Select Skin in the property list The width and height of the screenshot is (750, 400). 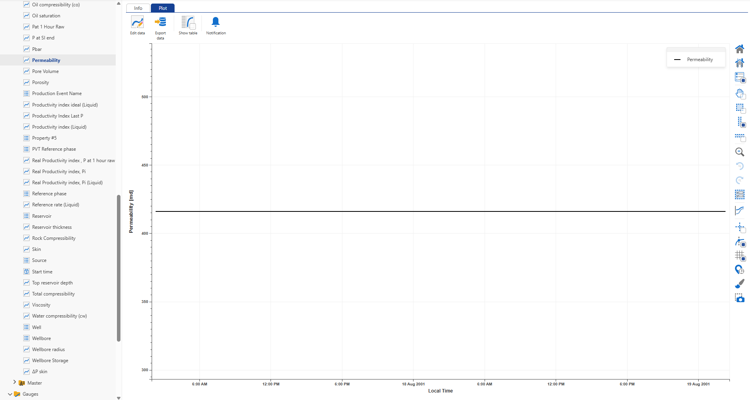(x=36, y=249)
